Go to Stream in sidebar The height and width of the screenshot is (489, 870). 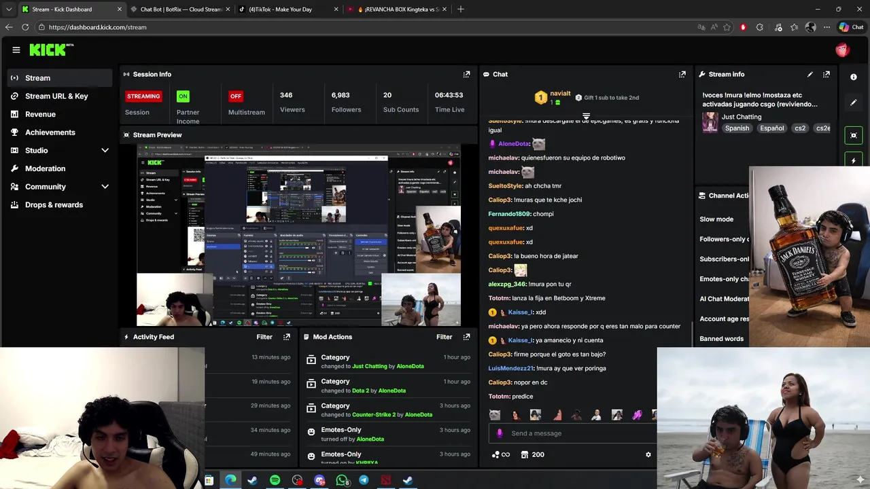(x=60, y=78)
